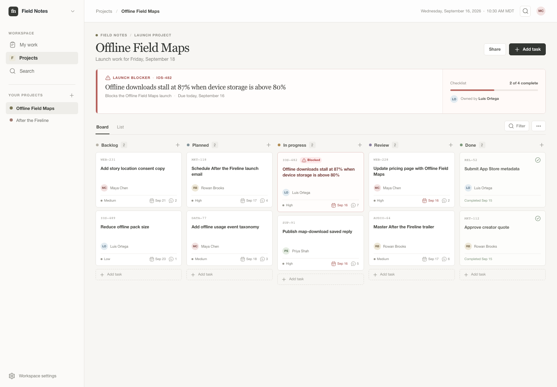This screenshot has width=557, height=387.
Task: Open Projects in the sidebar
Action: tap(42, 58)
